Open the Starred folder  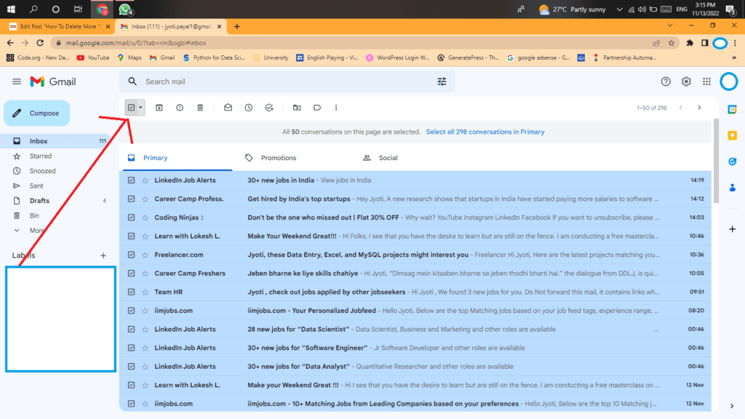[x=41, y=156]
